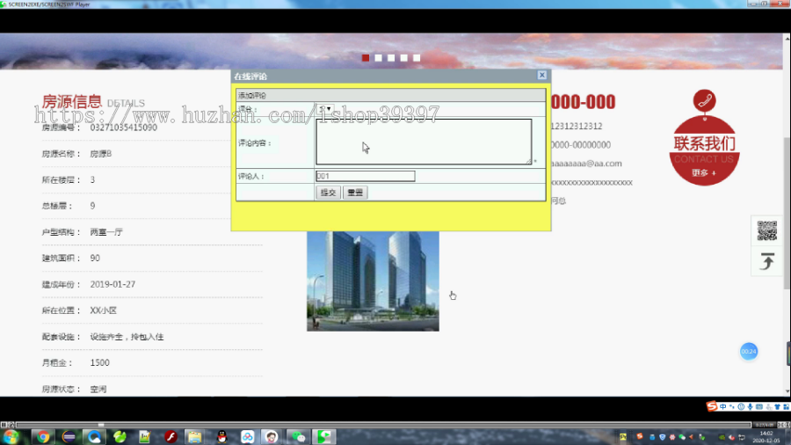791x445 pixels.
Task: Select the second carousel indicator dot
Action: pos(378,58)
